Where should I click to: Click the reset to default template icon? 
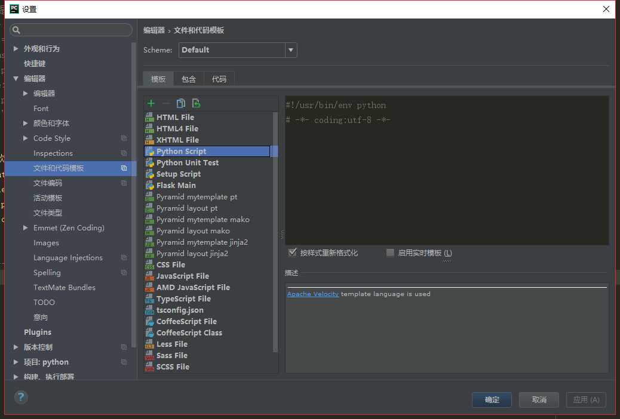point(196,104)
